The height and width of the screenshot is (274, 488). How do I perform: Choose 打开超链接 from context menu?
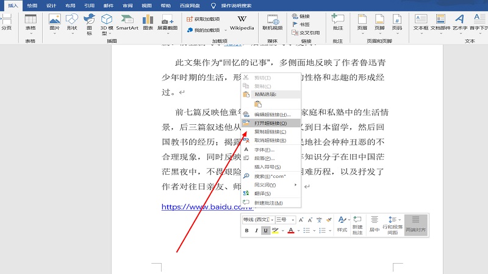click(271, 123)
